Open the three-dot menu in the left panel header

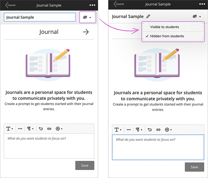[92, 5]
